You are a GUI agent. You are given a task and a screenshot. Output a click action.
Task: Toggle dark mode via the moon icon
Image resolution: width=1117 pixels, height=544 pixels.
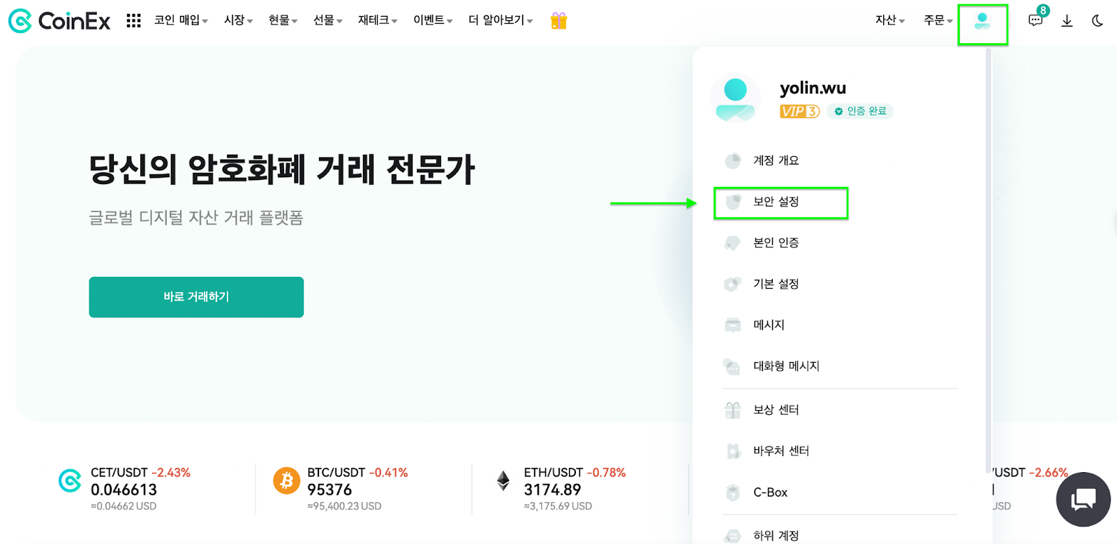tap(1097, 20)
